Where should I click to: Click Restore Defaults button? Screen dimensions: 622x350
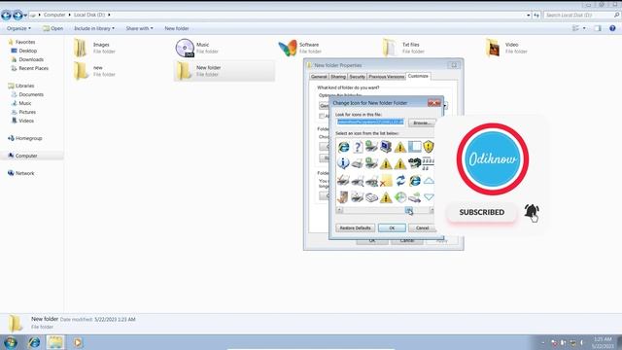(x=355, y=228)
